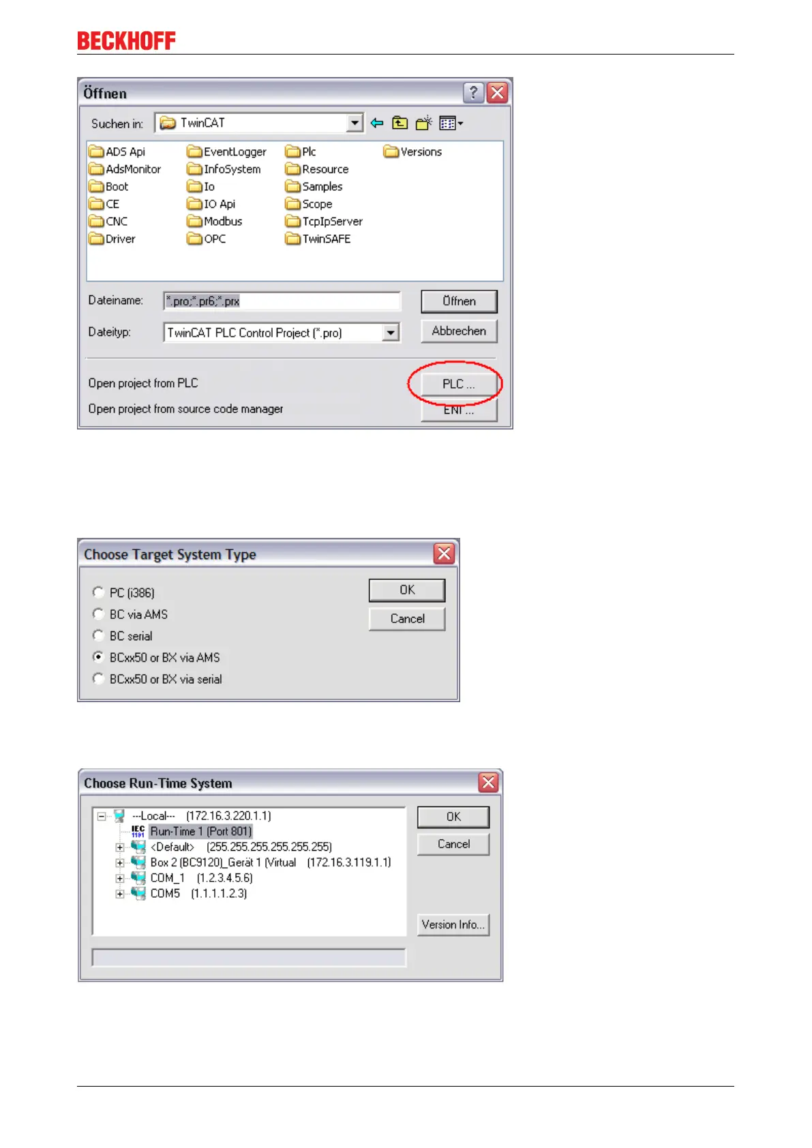The height and width of the screenshot is (1148, 812).
Task: Open the ADS Api folder
Action: [117, 151]
